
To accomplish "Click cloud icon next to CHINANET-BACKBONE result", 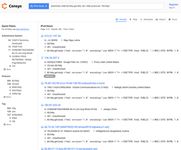I will [45, 109].
